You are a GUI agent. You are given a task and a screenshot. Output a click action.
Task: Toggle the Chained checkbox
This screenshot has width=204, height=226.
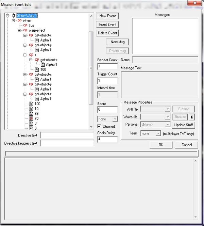pos(99,126)
